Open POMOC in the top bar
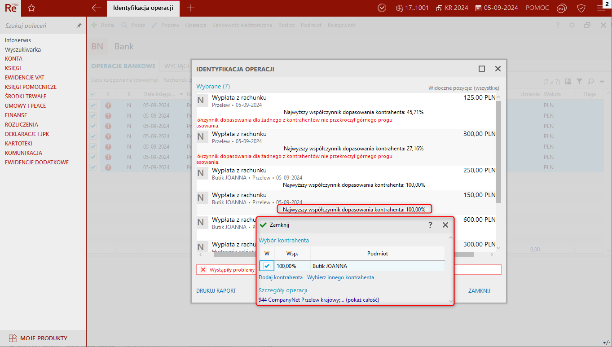Screen dimensions: 612x347 537,8
